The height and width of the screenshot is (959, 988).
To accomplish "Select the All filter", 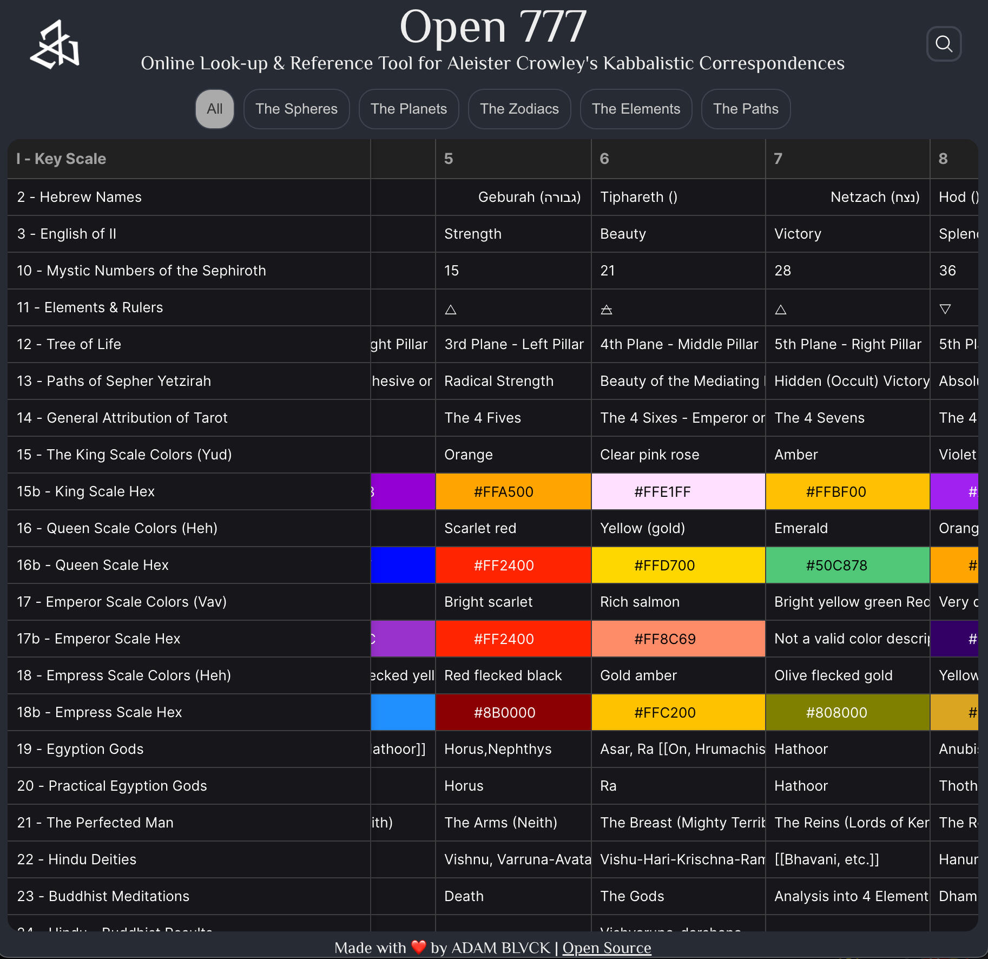I will 214,109.
